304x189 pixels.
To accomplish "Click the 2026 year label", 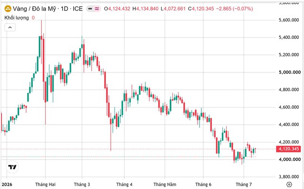I will pyautogui.click(x=7, y=184).
